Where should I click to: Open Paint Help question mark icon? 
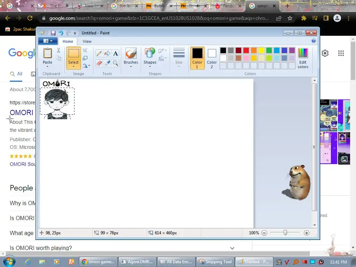[314, 41]
